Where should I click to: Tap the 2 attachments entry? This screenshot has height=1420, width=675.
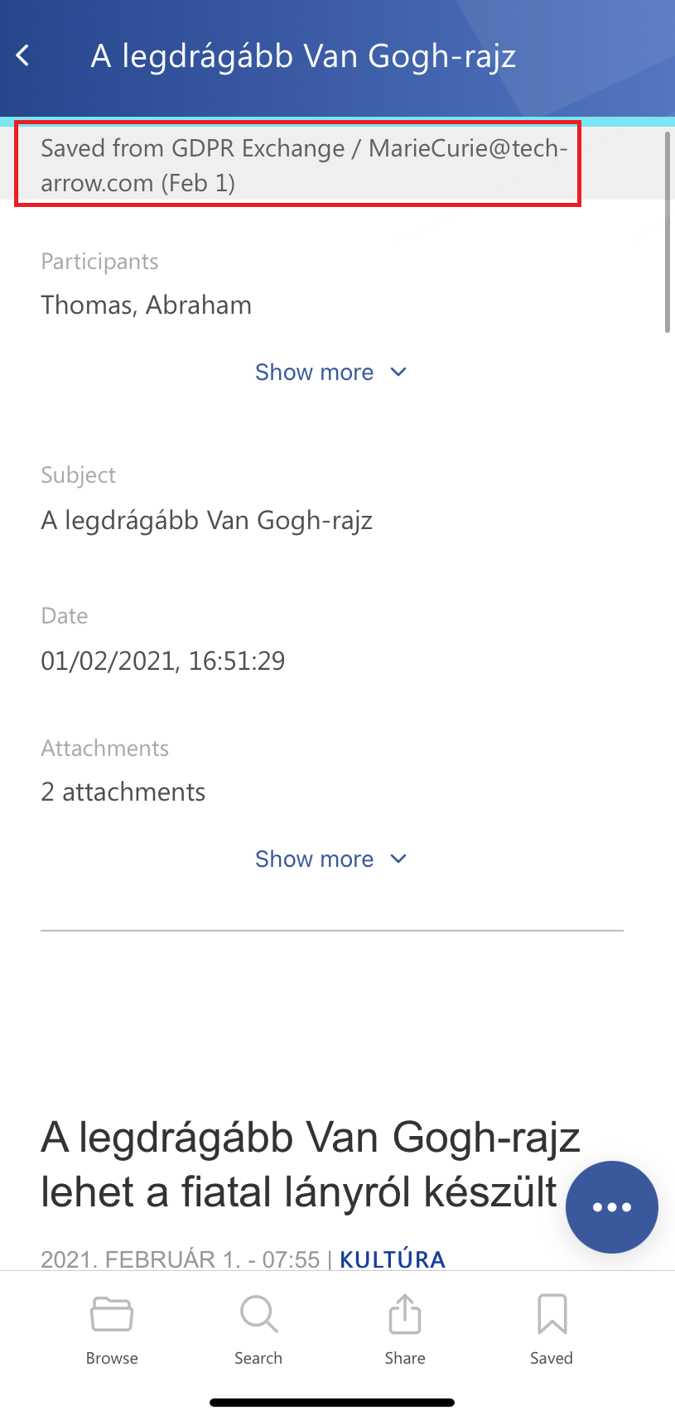(123, 792)
